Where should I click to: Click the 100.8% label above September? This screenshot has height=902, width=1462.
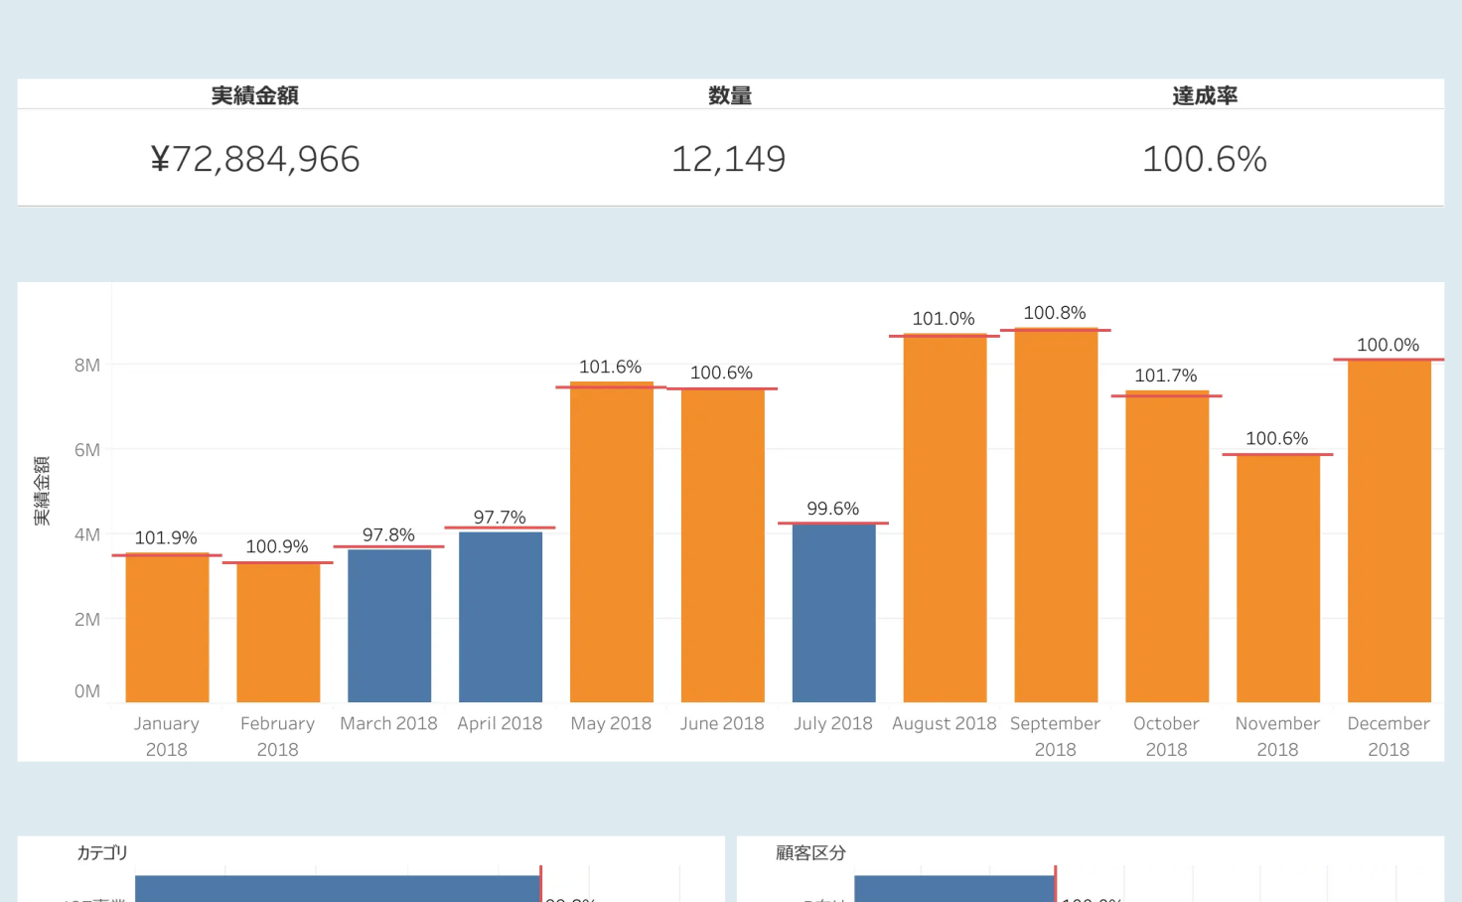tap(1055, 313)
